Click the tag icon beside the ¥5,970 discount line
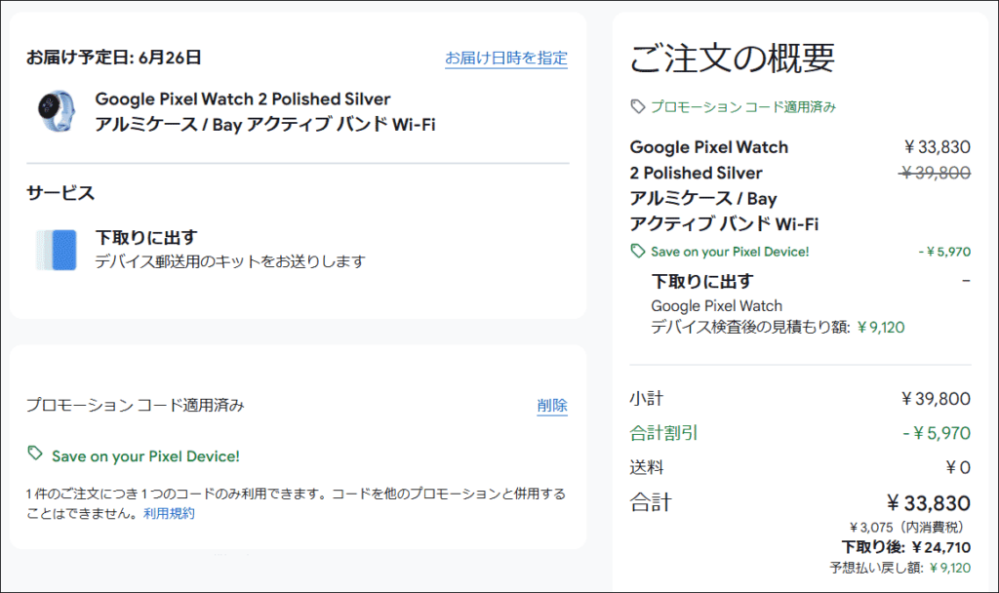 click(638, 251)
